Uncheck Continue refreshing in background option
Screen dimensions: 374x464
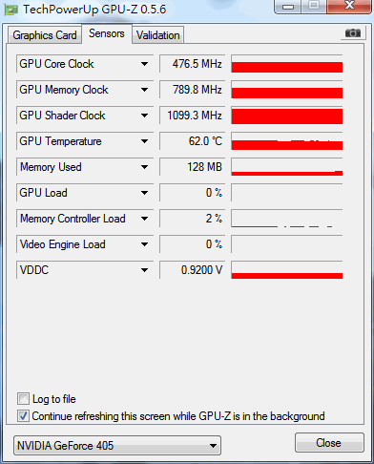coord(23,416)
